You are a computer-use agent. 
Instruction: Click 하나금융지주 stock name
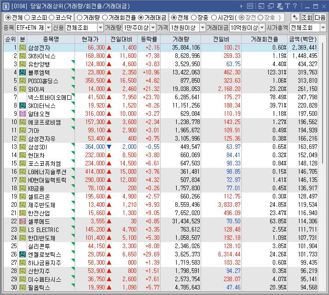(x=45, y=263)
